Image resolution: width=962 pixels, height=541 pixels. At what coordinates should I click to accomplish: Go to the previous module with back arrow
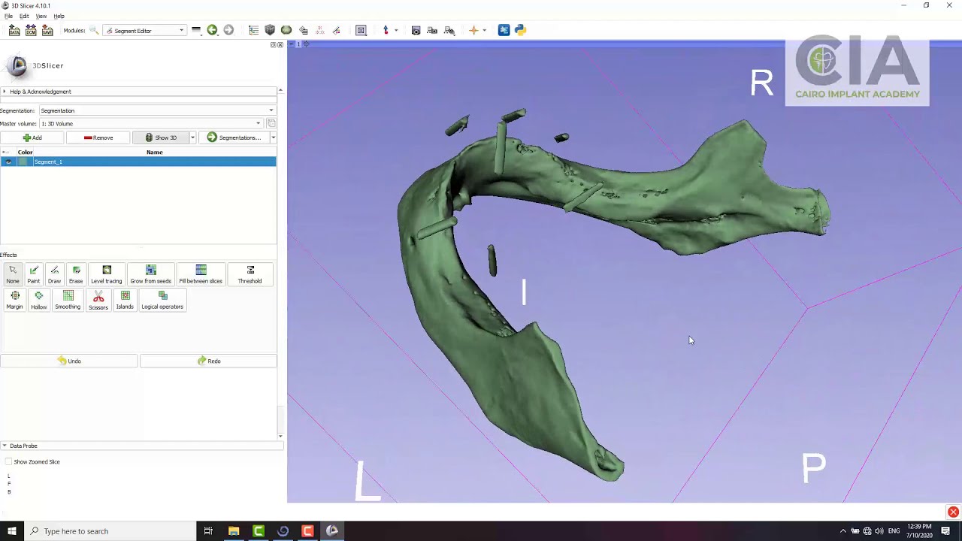click(x=212, y=30)
